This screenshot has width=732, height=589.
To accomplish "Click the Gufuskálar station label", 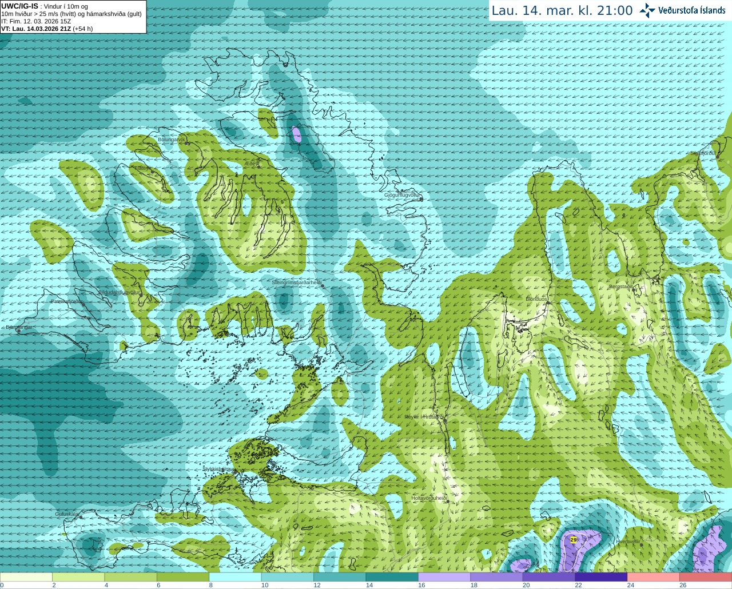I will tap(67, 514).
